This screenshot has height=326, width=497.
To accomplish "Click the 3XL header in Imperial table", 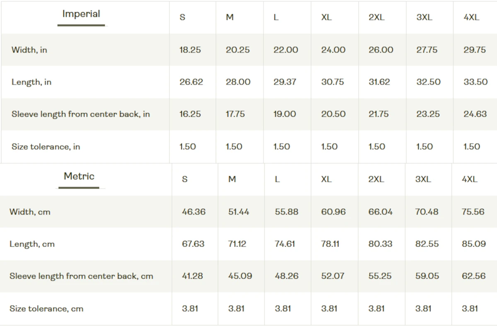I will click(424, 17).
